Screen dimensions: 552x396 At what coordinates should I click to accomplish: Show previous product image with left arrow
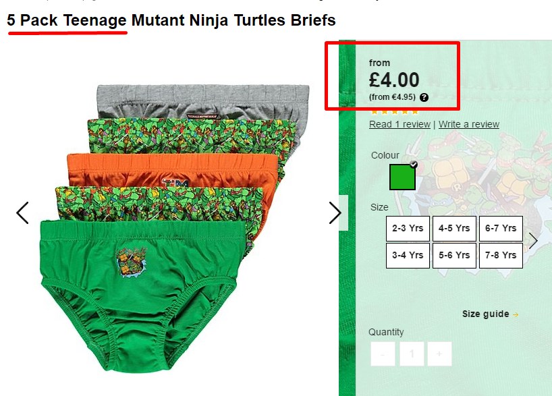click(22, 213)
